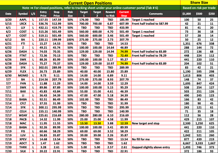Screen dimensions: 218x153
Task: Click the Date column header
Action: [8, 14]
